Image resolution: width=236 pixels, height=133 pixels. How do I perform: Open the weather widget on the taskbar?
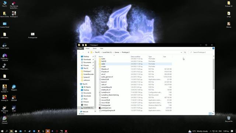point(198,131)
